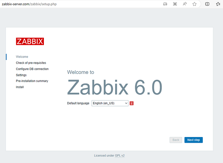
Task: Open the GPL v2 license link
Action: 120,156
